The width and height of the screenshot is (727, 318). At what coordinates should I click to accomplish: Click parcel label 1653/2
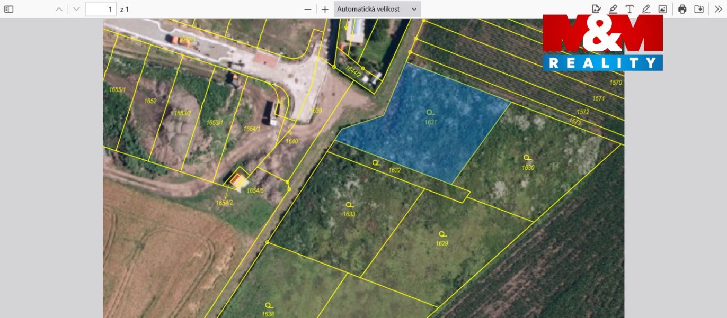coord(183,113)
